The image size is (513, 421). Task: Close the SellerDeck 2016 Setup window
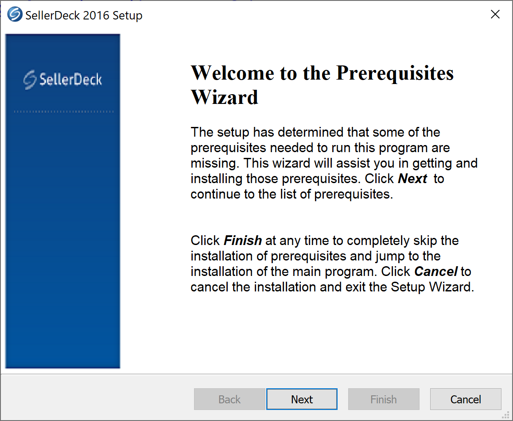tap(495, 15)
